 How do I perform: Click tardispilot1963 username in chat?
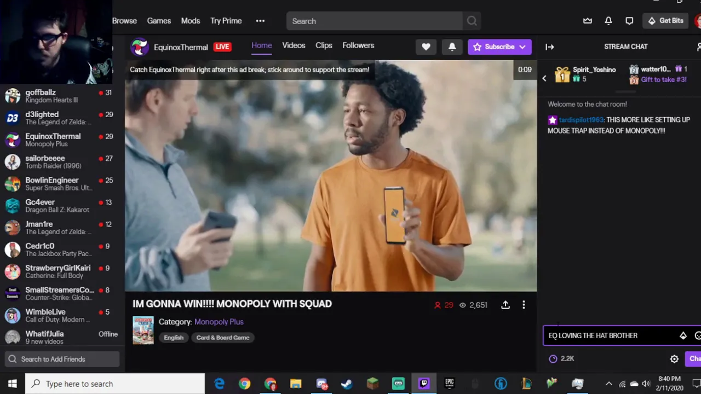[581, 120]
